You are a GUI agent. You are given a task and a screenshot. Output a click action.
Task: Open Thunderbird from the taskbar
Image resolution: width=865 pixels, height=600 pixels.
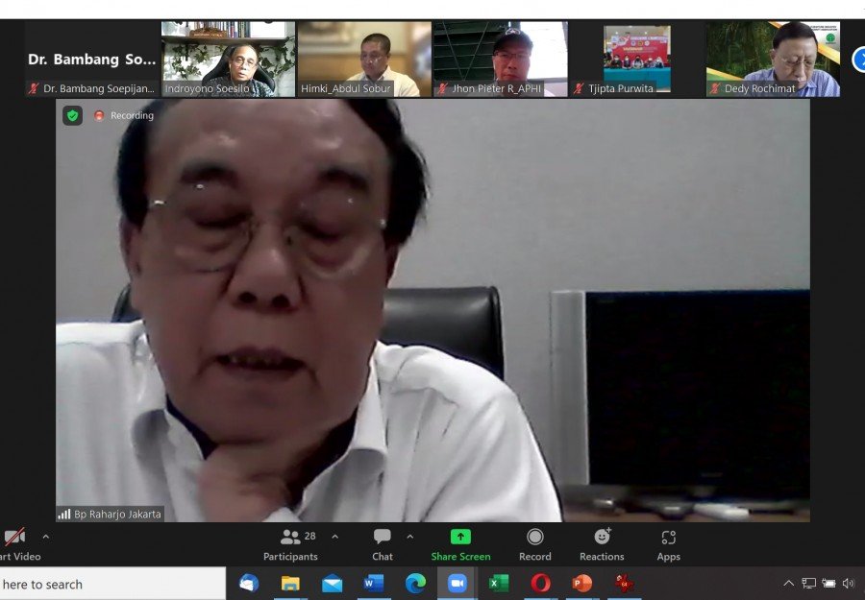coord(249,583)
